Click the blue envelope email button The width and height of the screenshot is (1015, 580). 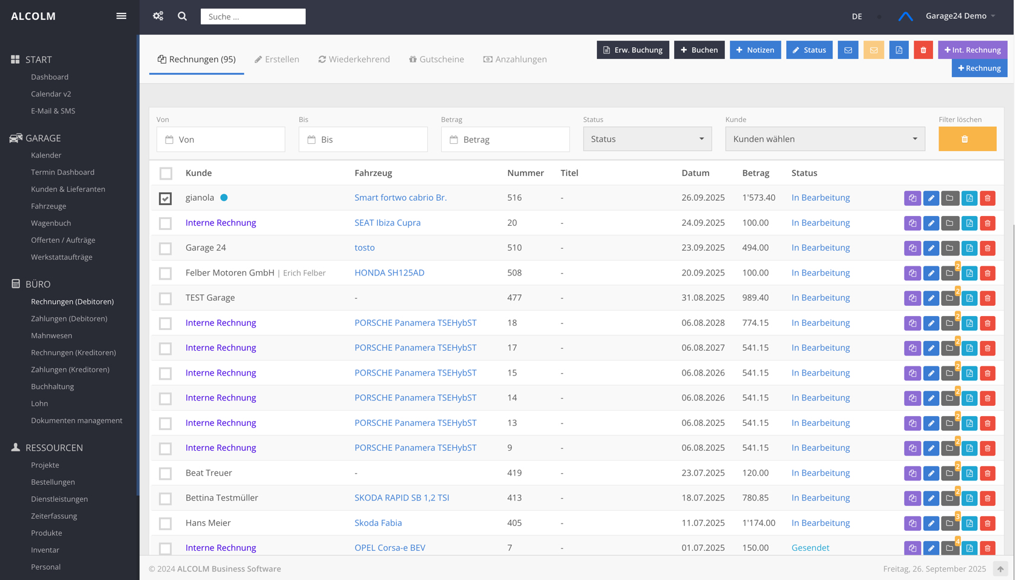(x=848, y=50)
